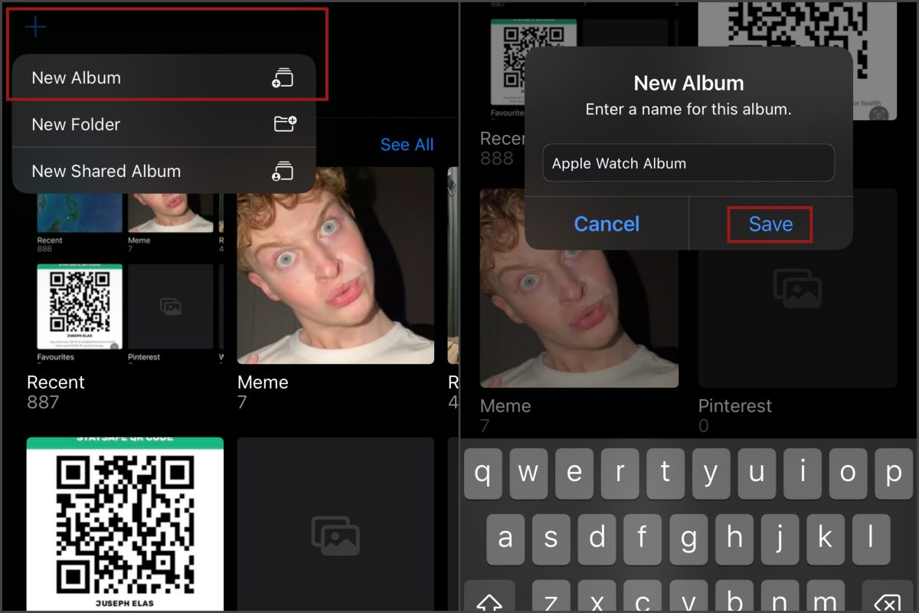Viewport: 919px width, 613px height.
Task: Cancel the New Album dialog
Action: coord(607,224)
